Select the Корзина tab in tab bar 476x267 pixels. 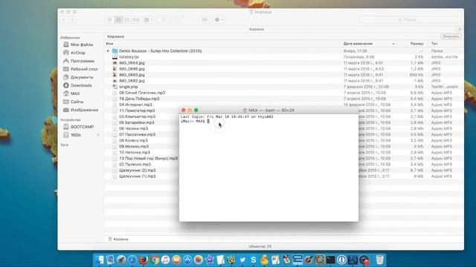tap(257, 30)
